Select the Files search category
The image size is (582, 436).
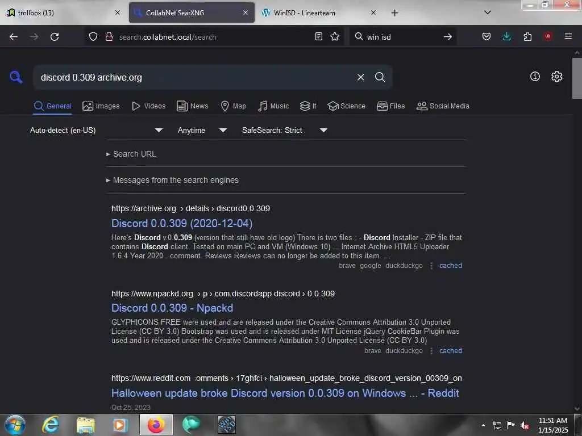click(390, 106)
